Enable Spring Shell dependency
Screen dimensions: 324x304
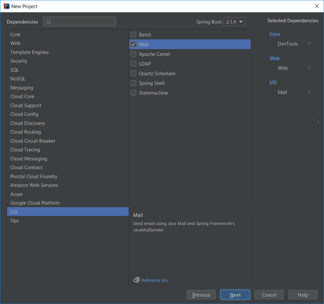(x=134, y=83)
